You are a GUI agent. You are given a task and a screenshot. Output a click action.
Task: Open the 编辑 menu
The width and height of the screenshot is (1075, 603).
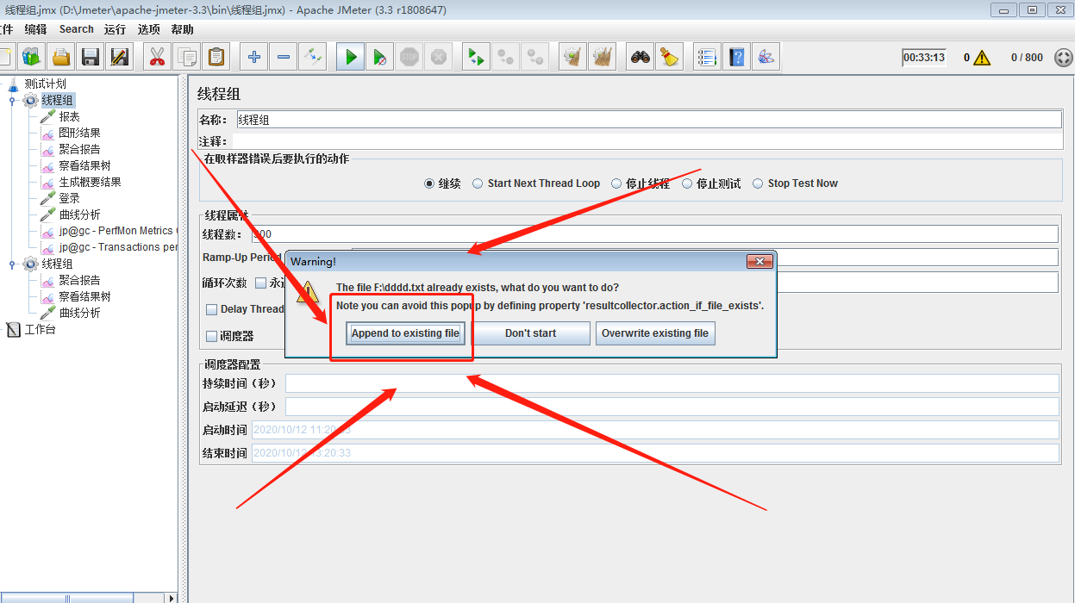[35, 29]
